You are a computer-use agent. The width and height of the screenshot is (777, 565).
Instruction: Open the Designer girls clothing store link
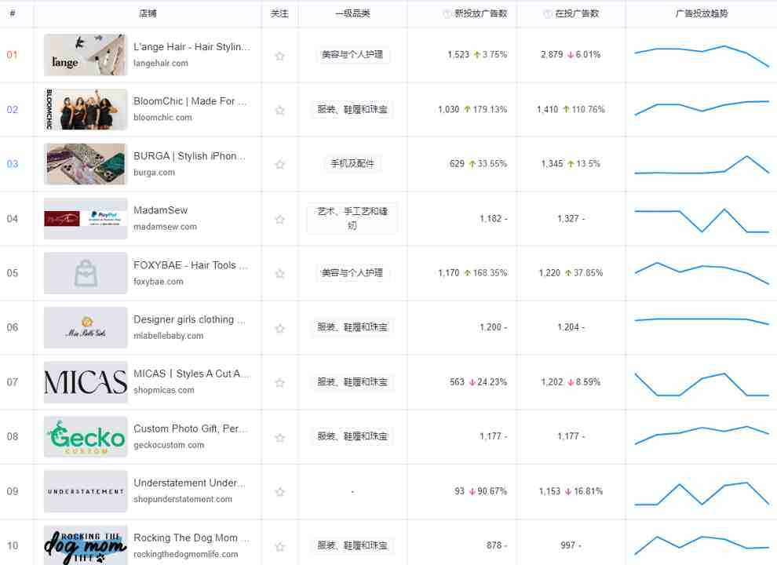(189, 319)
